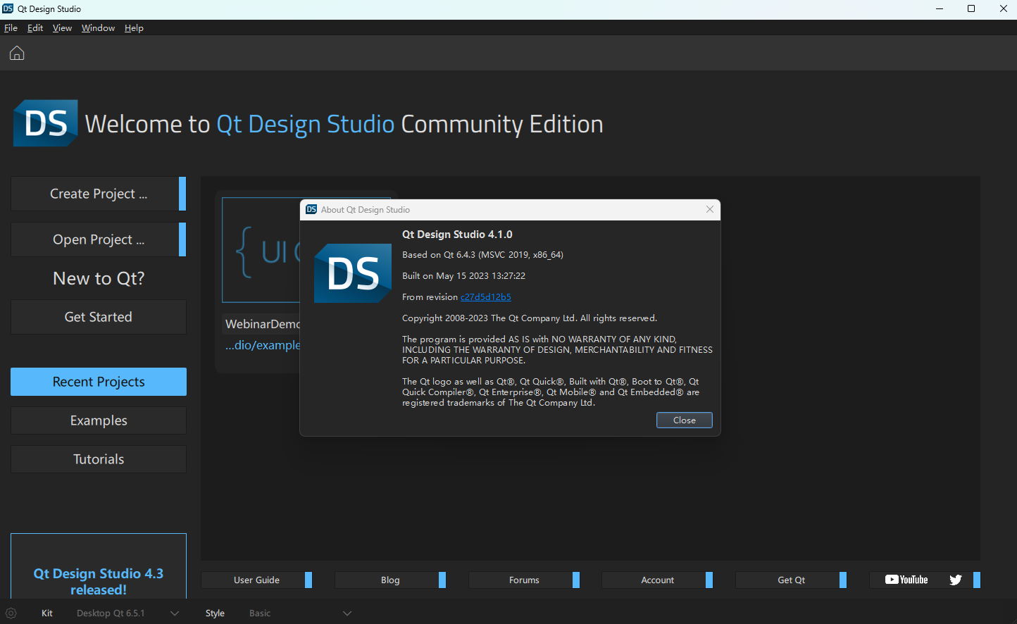Open the Twitter bird link
This screenshot has height=624, width=1017.
tap(956, 580)
